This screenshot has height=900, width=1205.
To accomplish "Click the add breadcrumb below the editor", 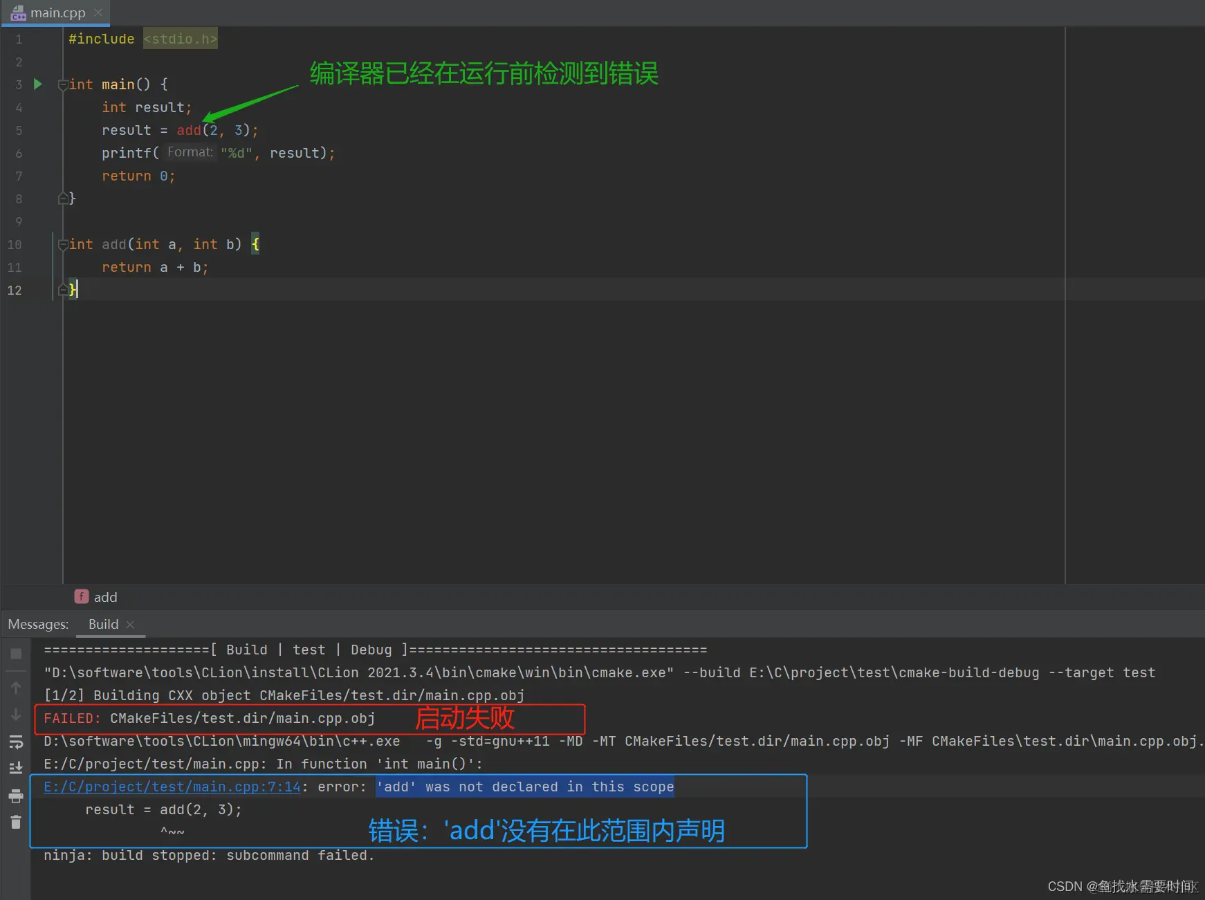I will point(96,597).
